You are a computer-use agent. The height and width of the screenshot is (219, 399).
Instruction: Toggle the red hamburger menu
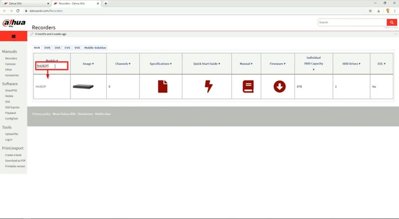13,36
